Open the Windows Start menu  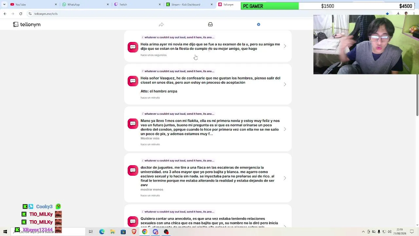point(5,232)
